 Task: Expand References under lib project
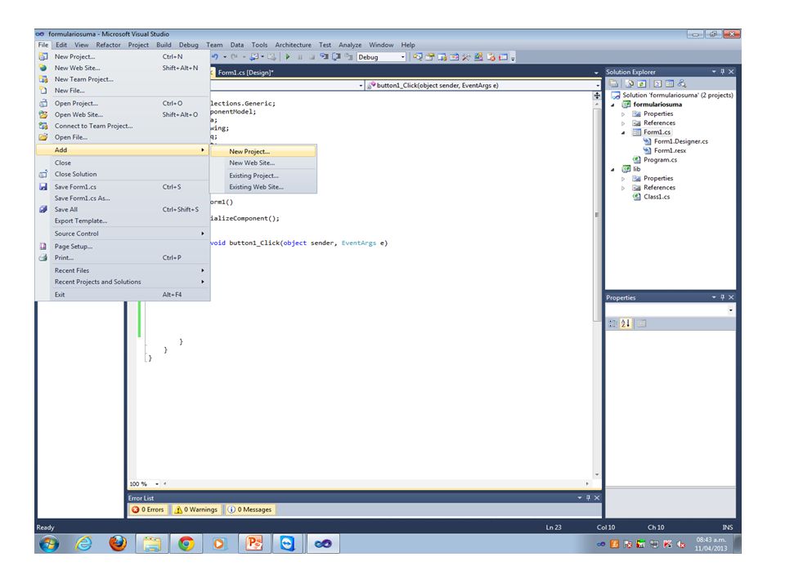point(623,188)
